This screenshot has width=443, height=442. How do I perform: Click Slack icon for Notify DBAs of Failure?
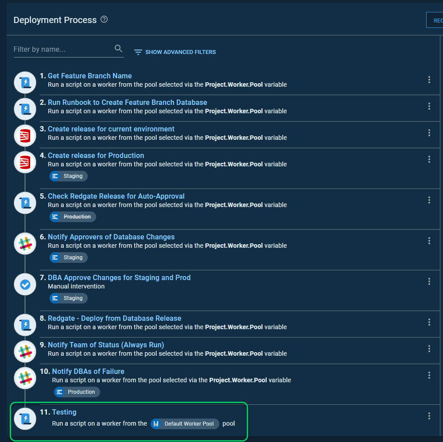[25, 378]
